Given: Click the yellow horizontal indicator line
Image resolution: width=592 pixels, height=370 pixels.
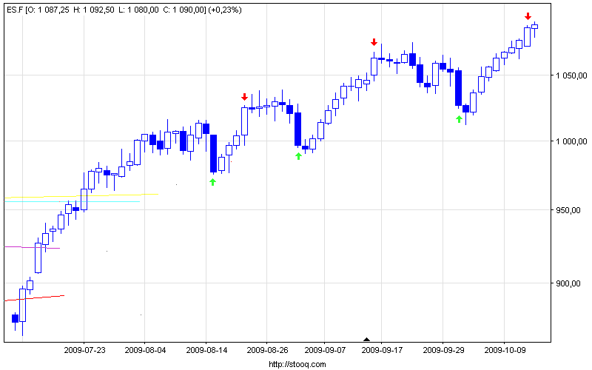Looking at the screenshot, I should tap(81, 195).
